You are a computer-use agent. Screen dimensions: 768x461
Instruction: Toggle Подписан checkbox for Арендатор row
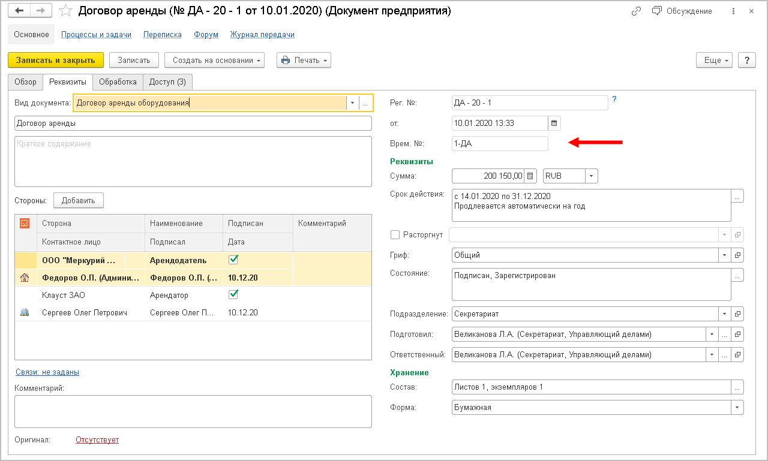pyautogui.click(x=234, y=294)
